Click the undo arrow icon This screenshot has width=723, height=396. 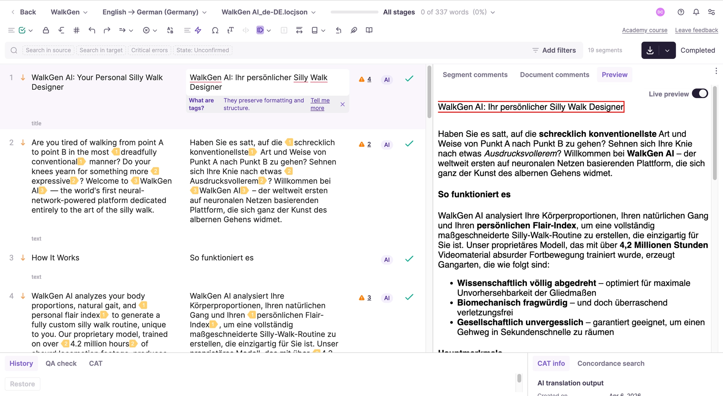tap(92, 30)
